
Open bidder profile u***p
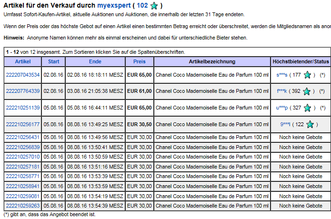point(282,108)
